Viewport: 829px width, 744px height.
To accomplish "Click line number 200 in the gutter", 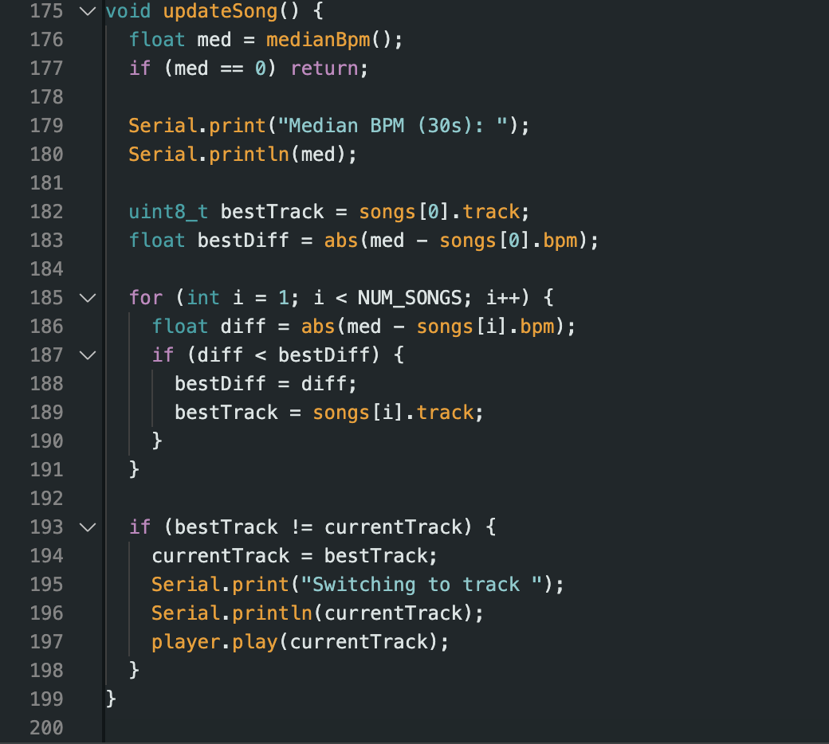I will [x=45, y=728].
